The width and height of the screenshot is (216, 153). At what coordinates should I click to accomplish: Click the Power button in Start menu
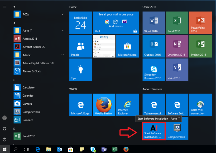(4, 139)
